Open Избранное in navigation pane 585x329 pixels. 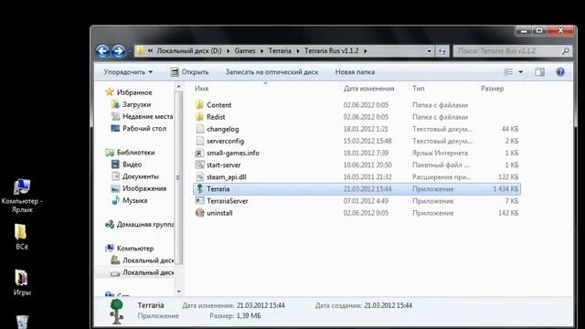(x=134, y=92)
